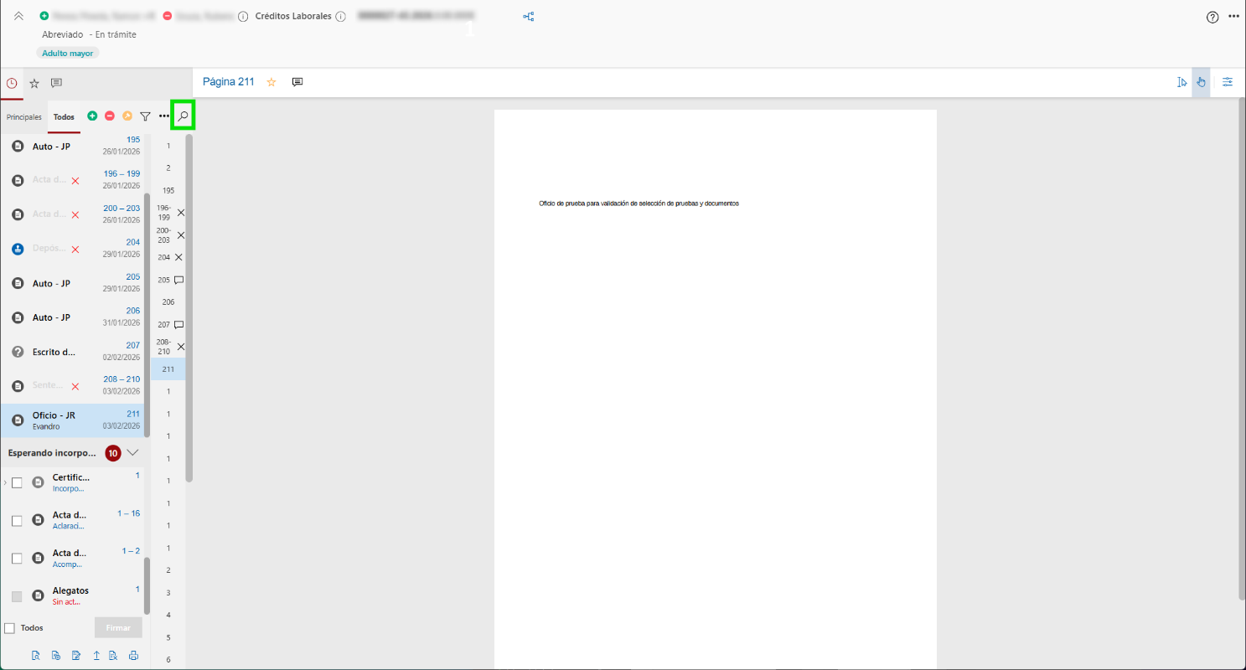Click the upload arrow icon at panel bottom
Viewport: 1246px width, 670px height.
tap(96, 656)
